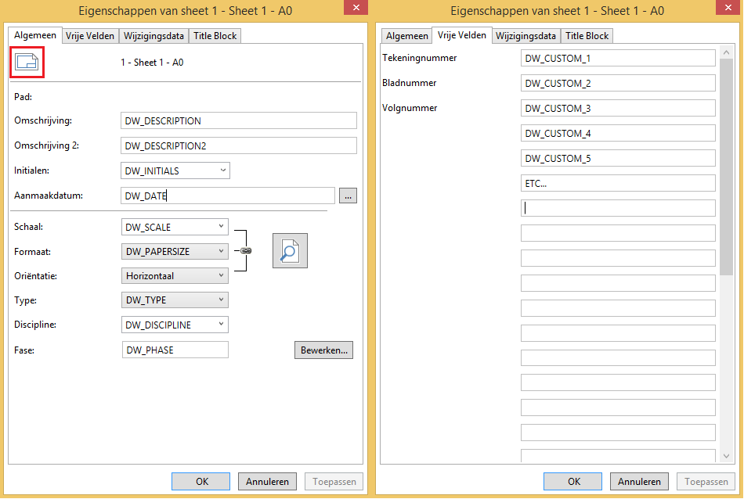Focus the field containing DW_CUSTOM_5

click(618, 158)
